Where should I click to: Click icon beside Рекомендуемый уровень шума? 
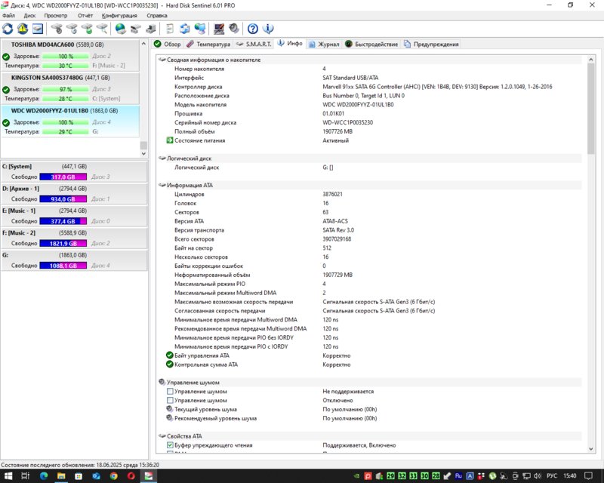tap(169, 418)
